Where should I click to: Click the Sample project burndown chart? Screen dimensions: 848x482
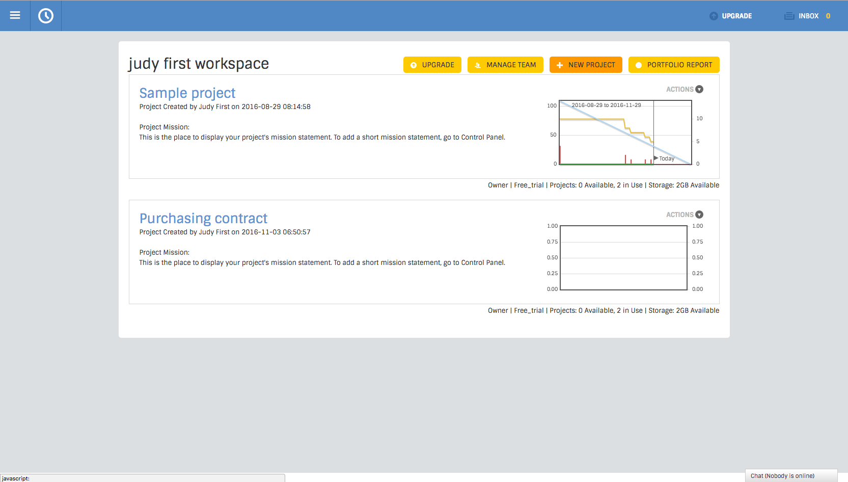pyautogui.click(x=625, y=132)
